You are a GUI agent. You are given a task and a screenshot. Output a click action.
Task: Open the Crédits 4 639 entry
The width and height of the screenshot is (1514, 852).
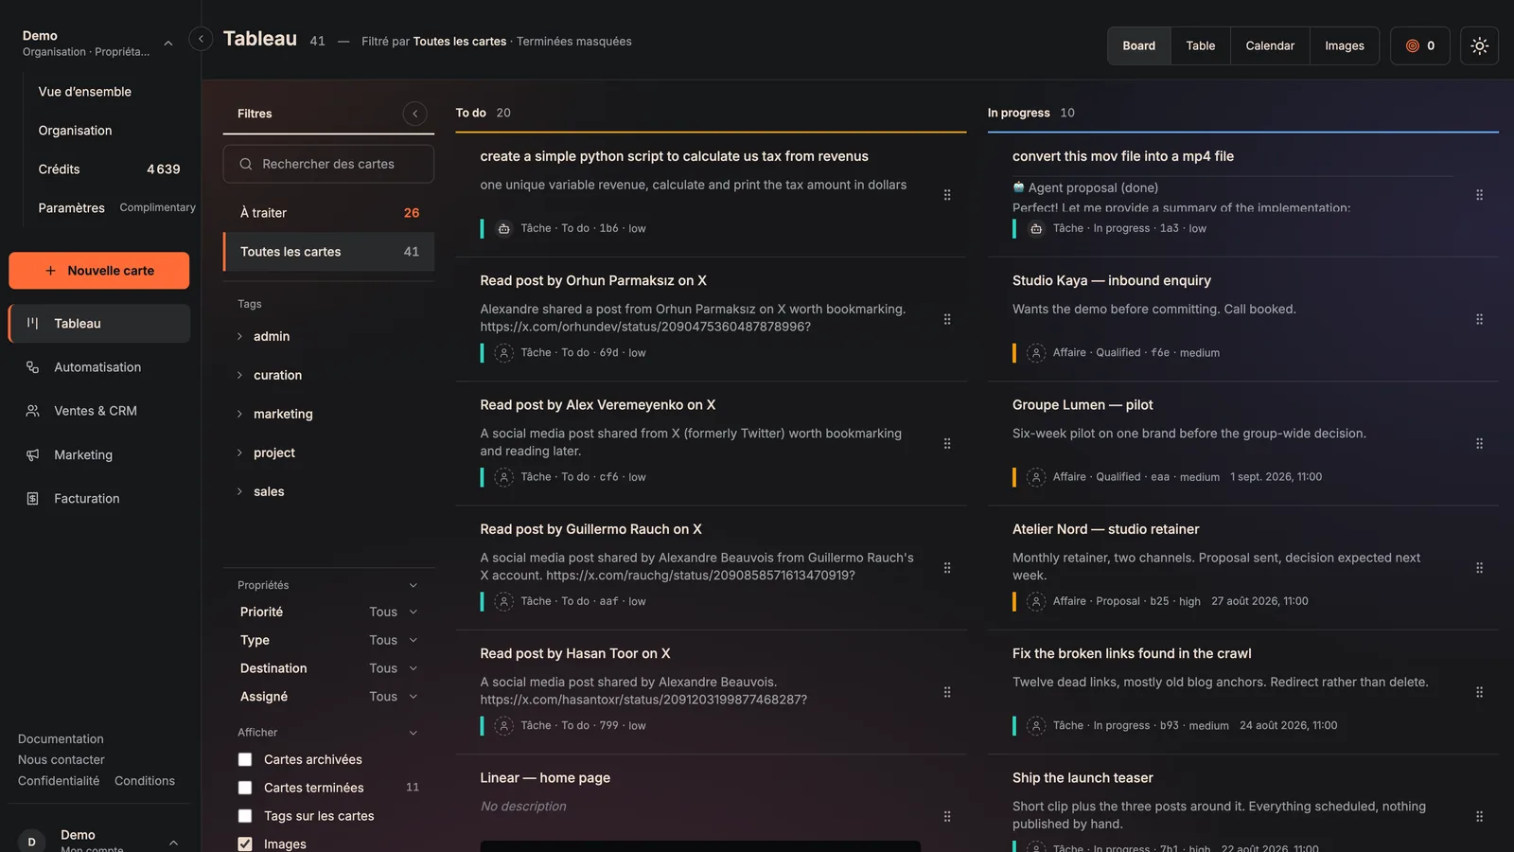tap(109, 169)
